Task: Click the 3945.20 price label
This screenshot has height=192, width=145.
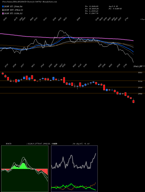Action: pyautogui.click(x=137, y=66)
